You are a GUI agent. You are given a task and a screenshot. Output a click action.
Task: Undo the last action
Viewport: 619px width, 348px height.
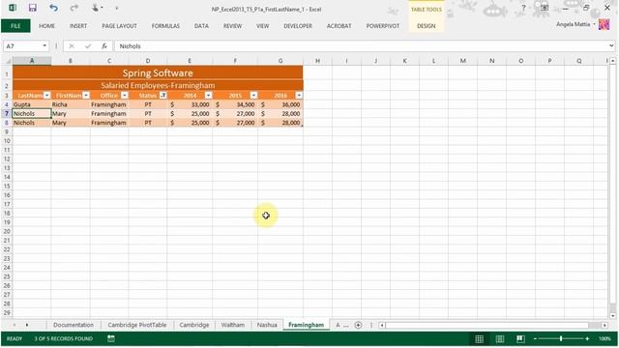click(x=54, y=8)
